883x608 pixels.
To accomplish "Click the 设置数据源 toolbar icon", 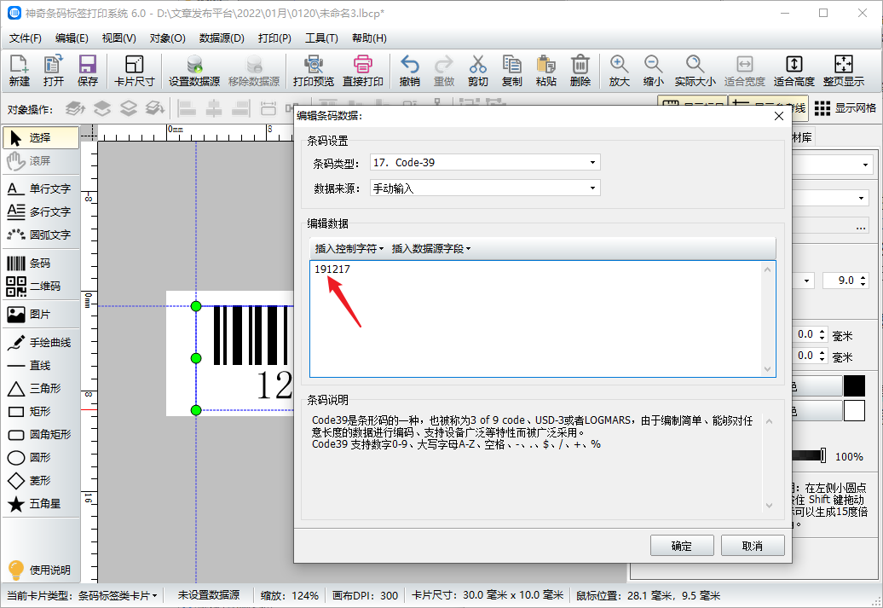I will pyautogui.click(x=194, y=71).
